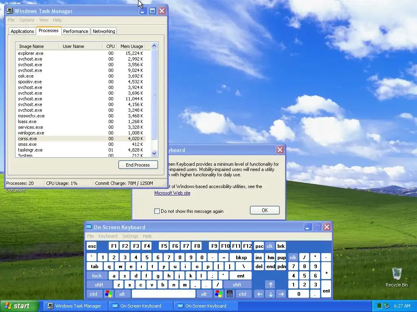
Task: Click OK in the keyboard message dialog
Action: pos(265,210)
